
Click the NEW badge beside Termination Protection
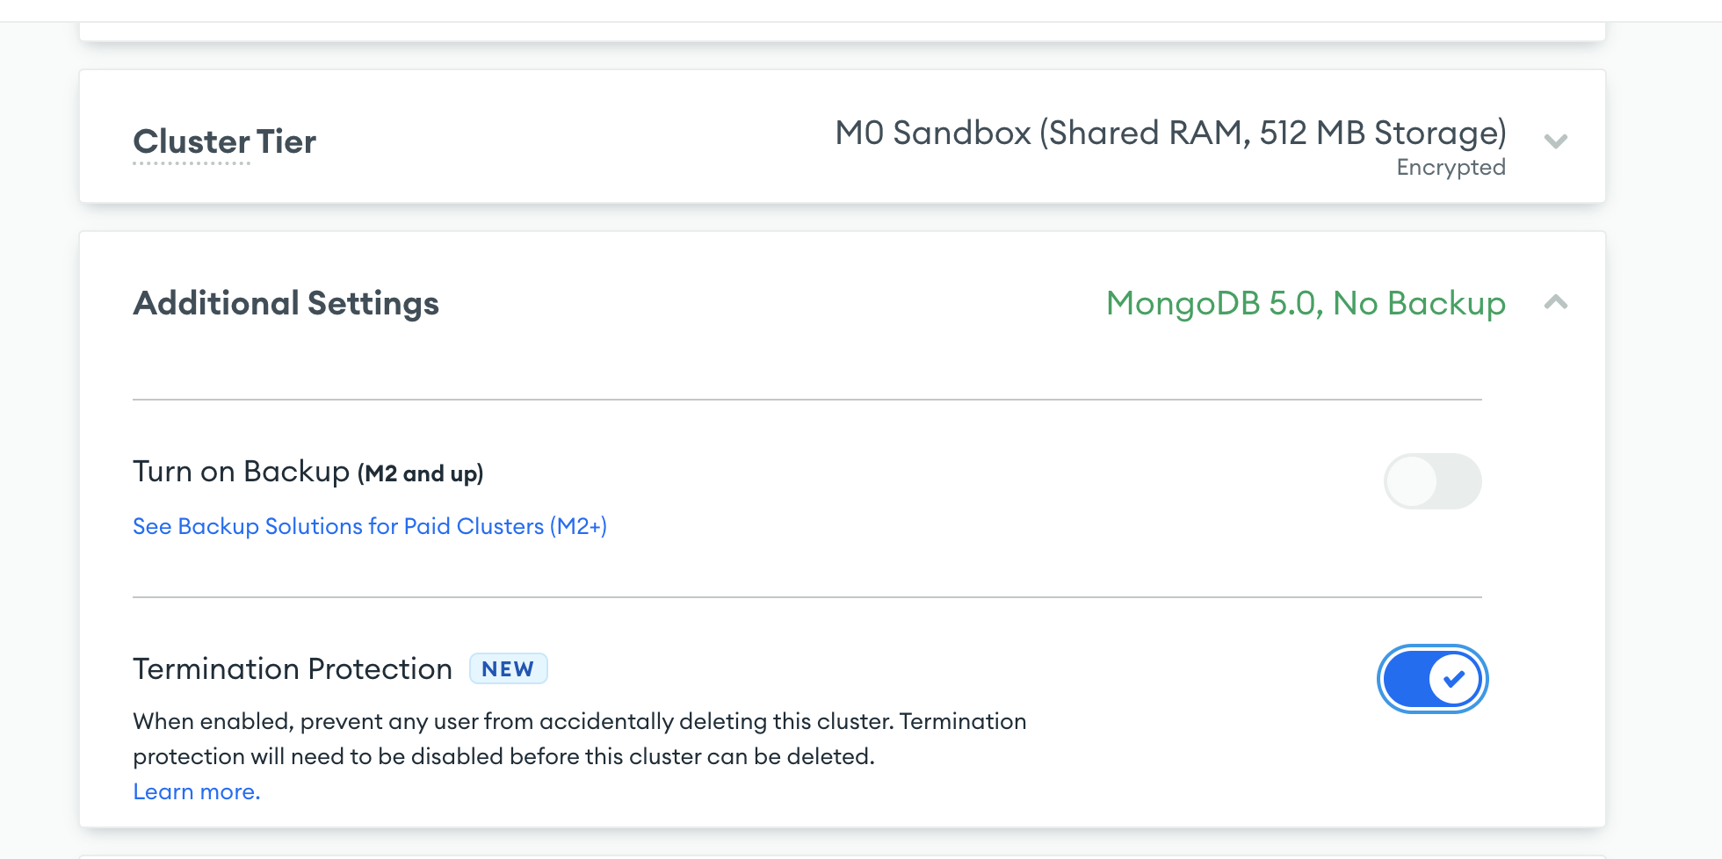point(508,669)
